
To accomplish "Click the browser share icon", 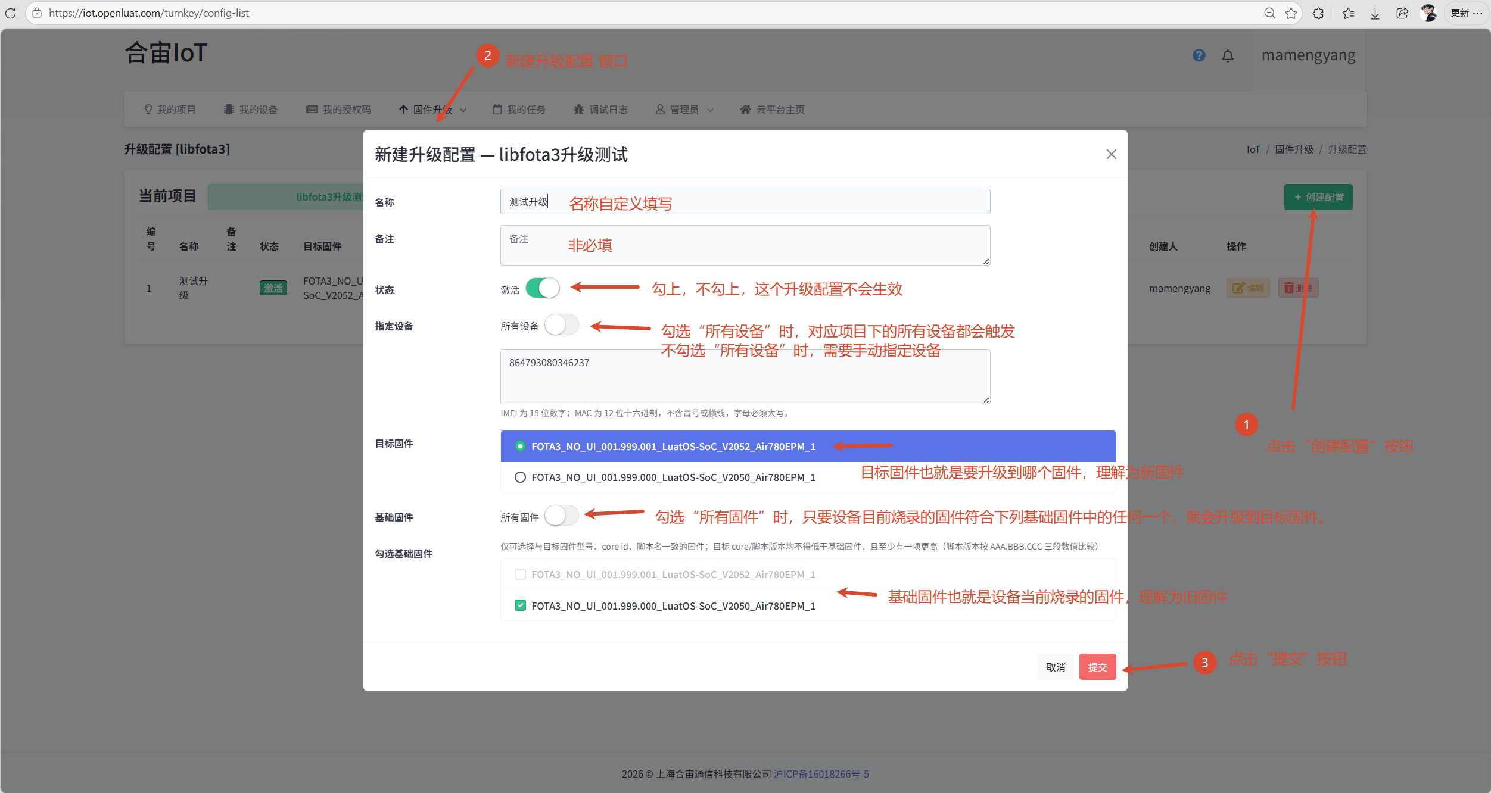I will pyautogui.click(x=1402, y=13).
